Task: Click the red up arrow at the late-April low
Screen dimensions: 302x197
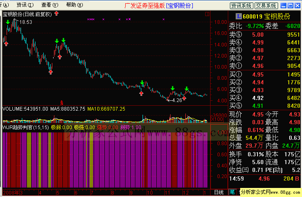Action: pos(51,72)
